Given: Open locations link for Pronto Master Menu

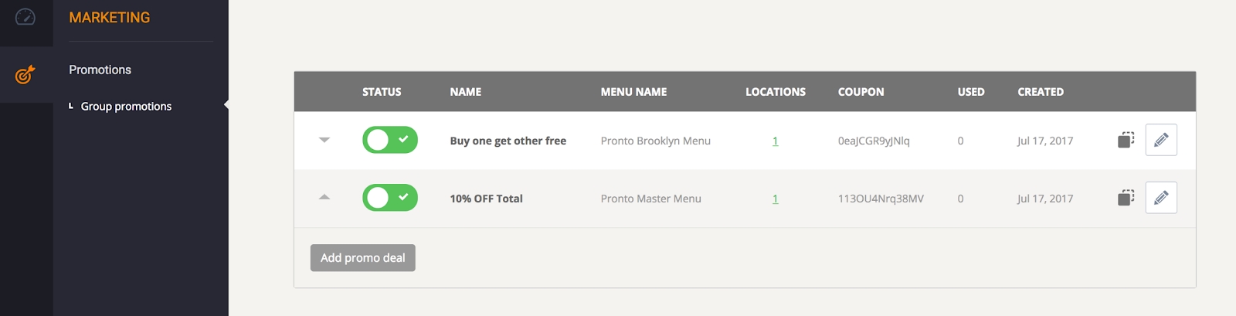Looking at the screenshot, I should pos(775,199).
